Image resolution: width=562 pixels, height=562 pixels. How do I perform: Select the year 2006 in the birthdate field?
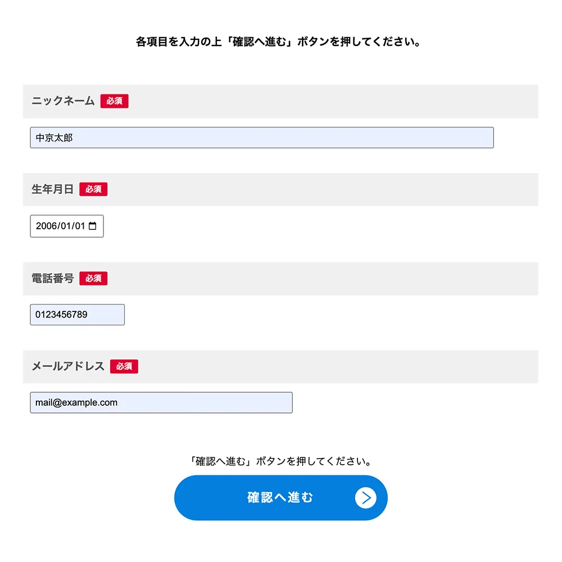(47, 226)
